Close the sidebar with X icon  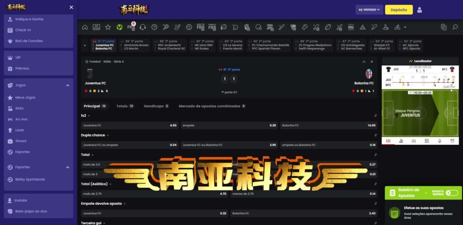71,7
